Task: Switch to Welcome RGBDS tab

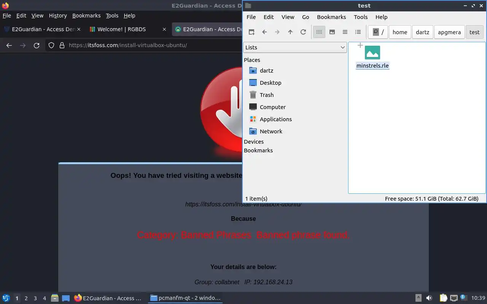Action: tap(127, 29)
